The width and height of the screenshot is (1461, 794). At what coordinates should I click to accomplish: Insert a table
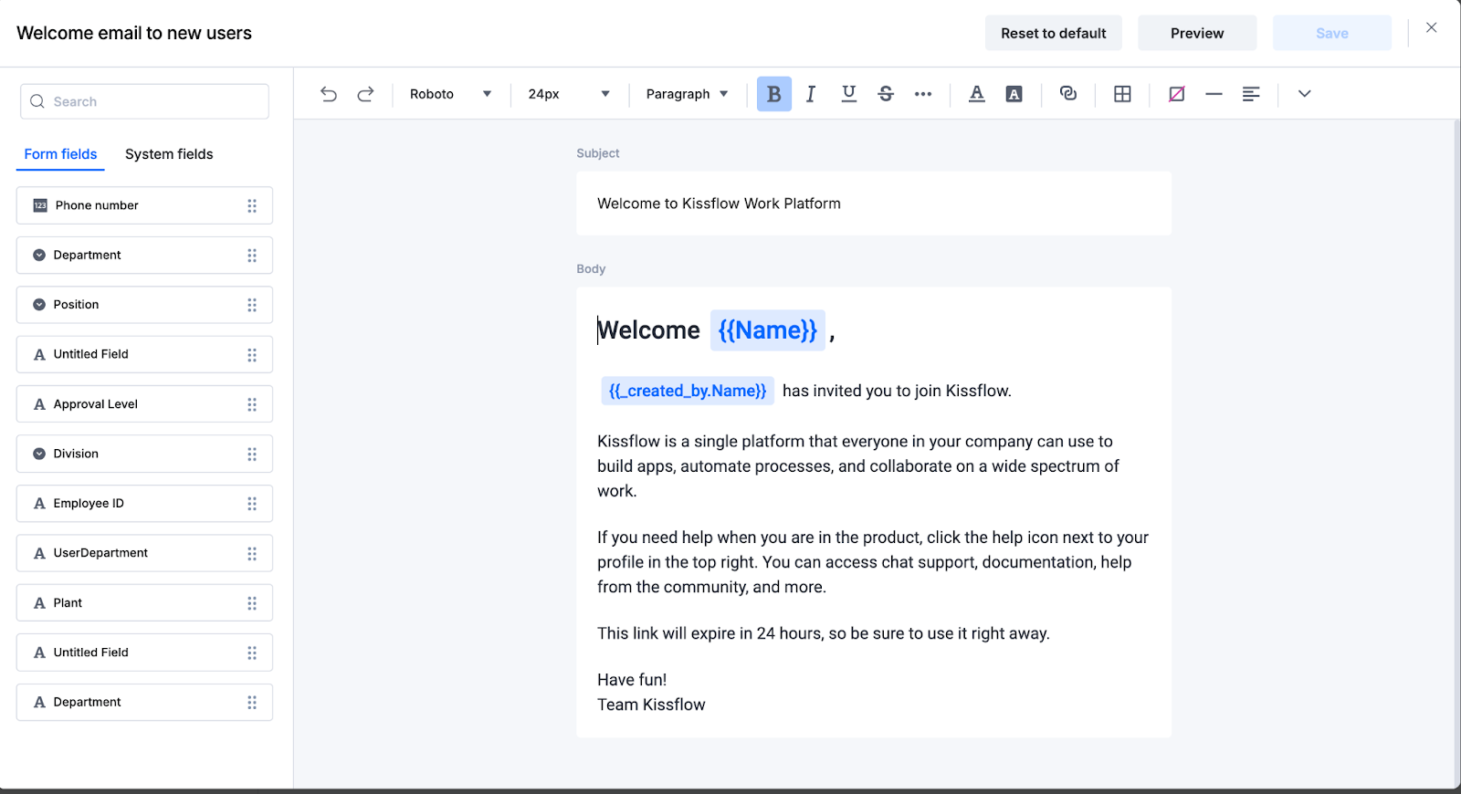[x=1123, y=94]
